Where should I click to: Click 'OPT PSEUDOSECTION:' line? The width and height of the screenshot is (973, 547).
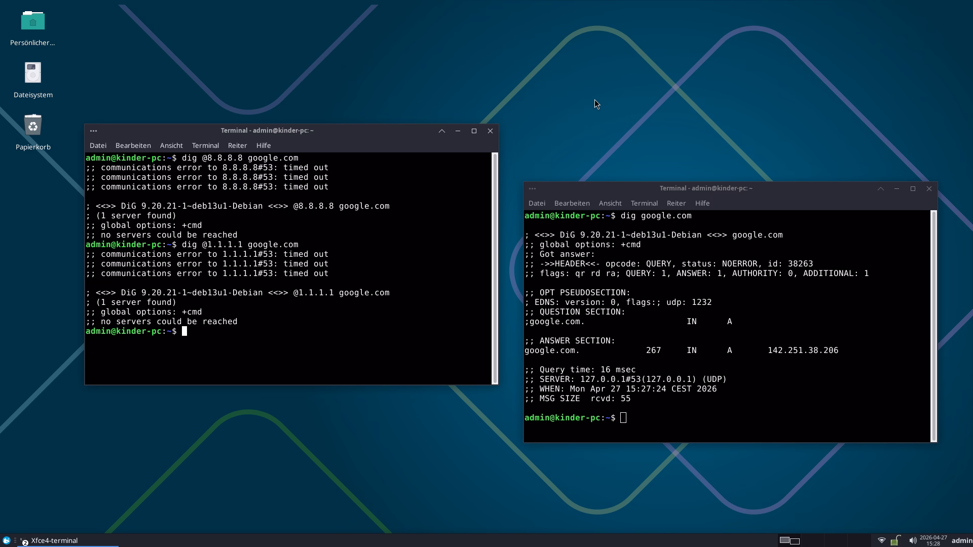[578, 293]
